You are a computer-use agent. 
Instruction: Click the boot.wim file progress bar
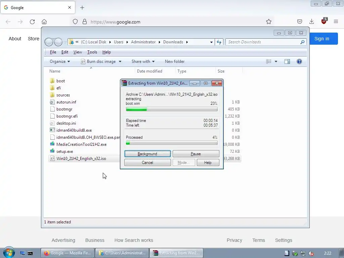pos(172,109)
